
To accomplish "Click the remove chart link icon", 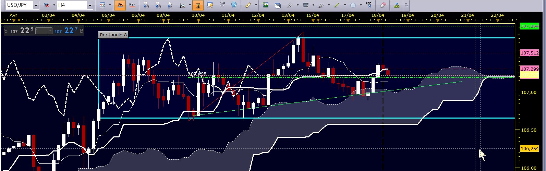I will coord(46,5).
